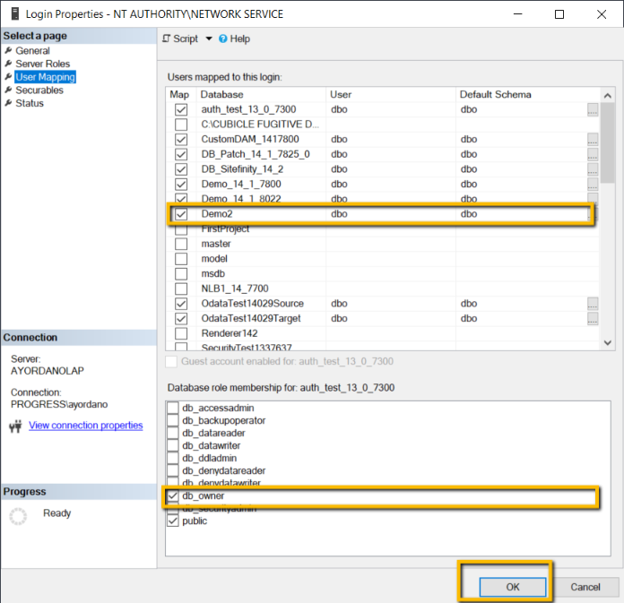Open schema browse button for CustomDAM_1417800
Image resolution: width=624 pixels, height=603 pixels.
pyautogui.click(x=593, y=140)
